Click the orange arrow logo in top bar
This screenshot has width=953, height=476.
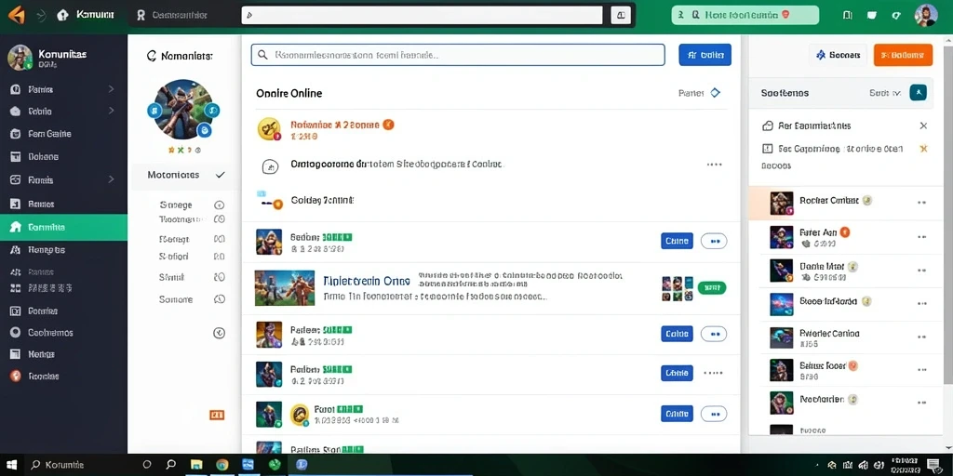tap(17, 15)
